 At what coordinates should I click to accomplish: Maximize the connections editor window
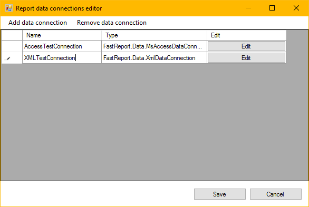coord(272,8)
